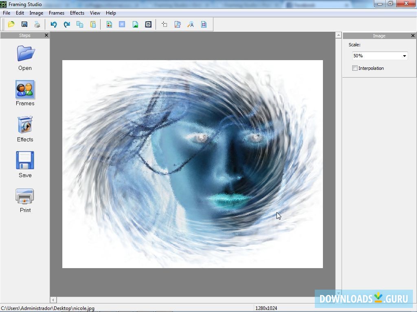Screen dimensions: 417x312
Task: Click the Save floppy toolbar icon
Action: click(x=24, y=24)
